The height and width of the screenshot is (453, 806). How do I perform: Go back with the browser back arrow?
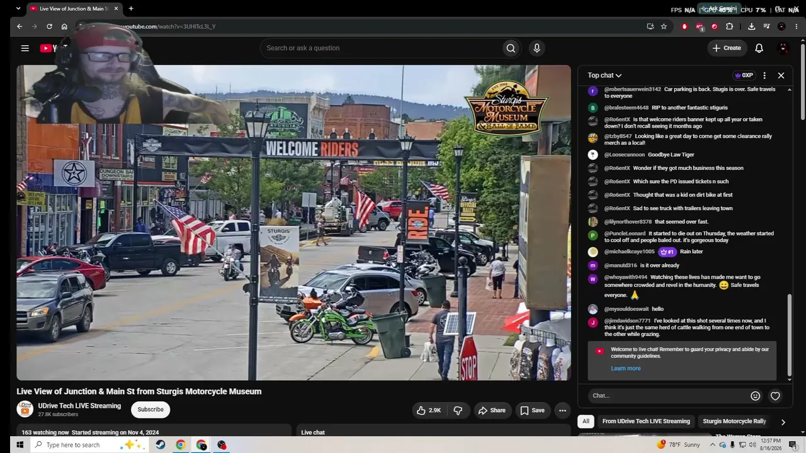click(20, 26)
